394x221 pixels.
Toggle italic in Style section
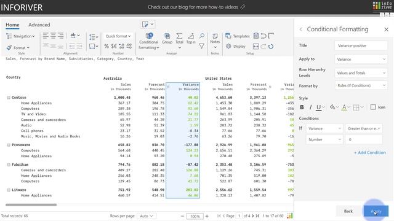pyautogui.click(x=310, y=107)
